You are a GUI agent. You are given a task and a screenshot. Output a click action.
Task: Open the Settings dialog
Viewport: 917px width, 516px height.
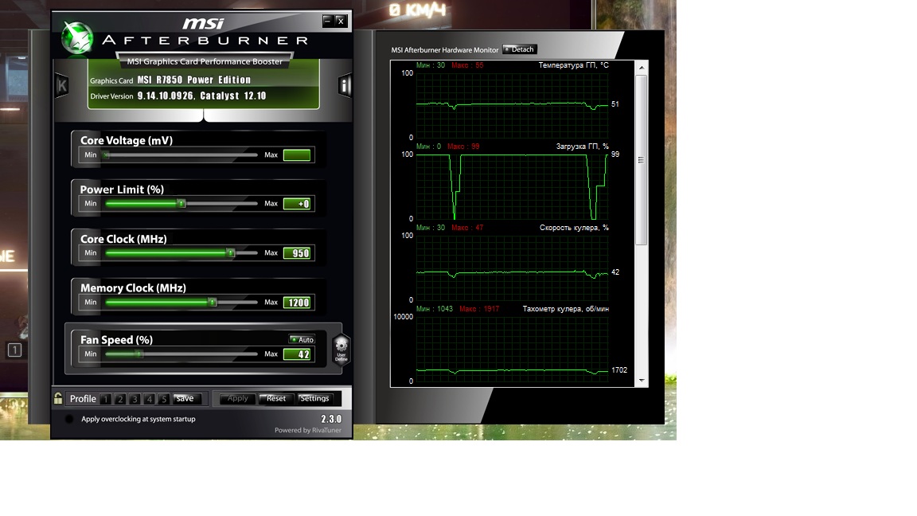(314, 398)
